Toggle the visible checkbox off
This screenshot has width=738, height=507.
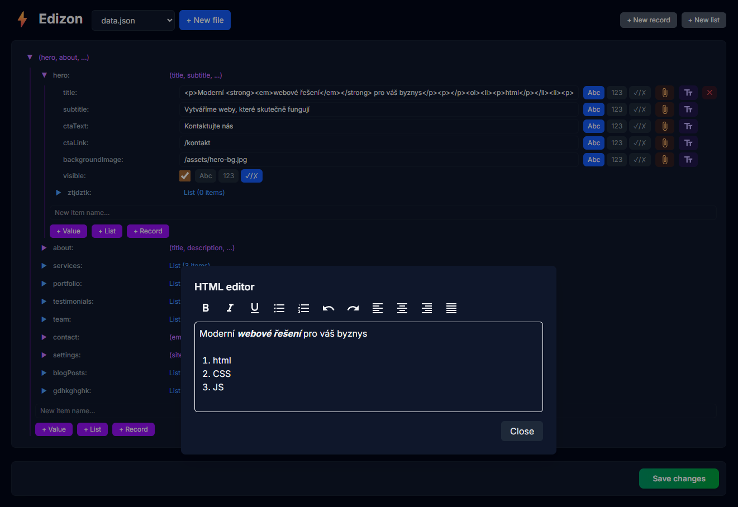(x=185, y=175)
